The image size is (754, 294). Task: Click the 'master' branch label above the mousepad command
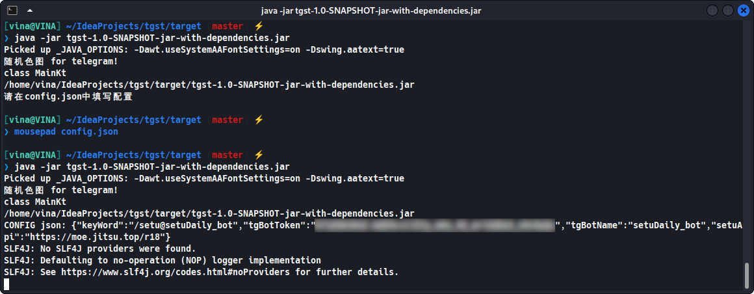click(x=227, y=120)
